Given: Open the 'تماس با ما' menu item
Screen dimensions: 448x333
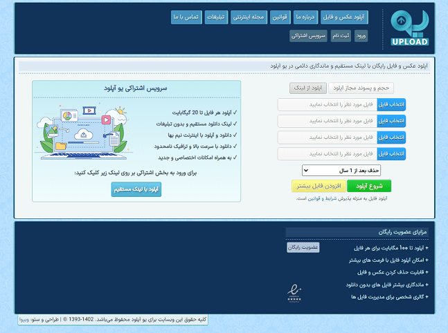Looking at the screenshot, I should click(186, 17).
